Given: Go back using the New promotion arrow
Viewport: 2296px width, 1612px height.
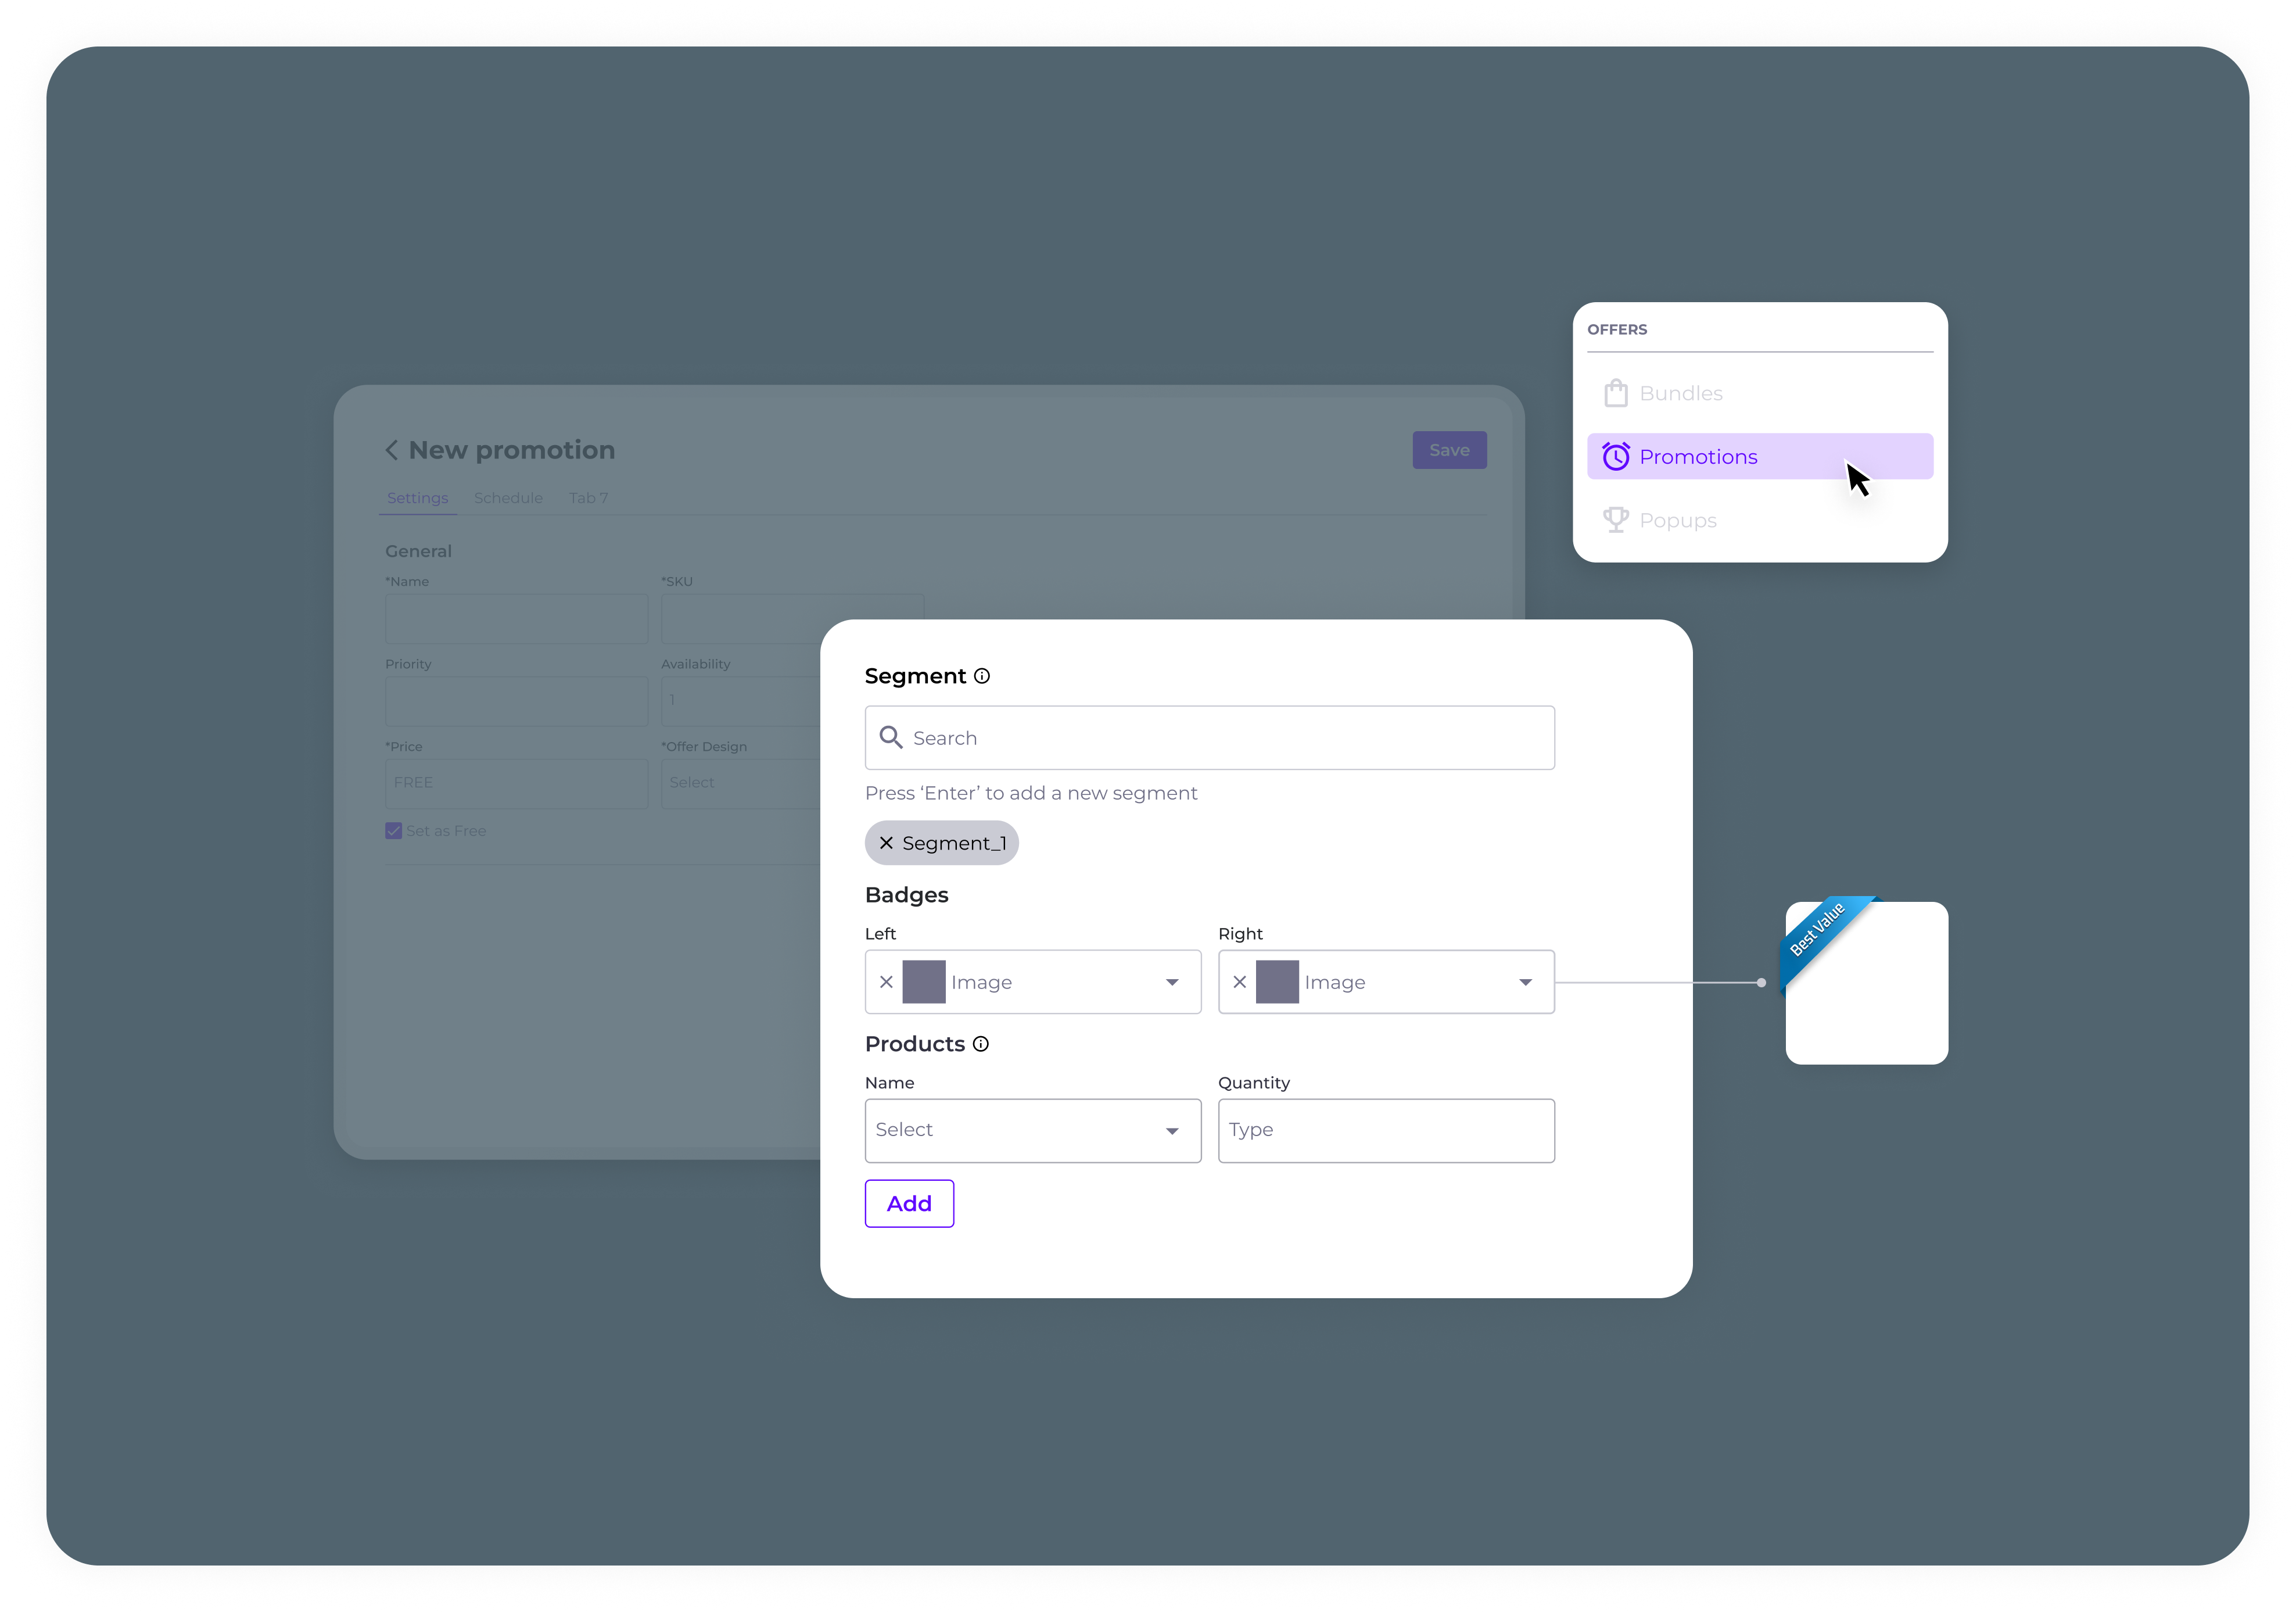Looking at the screenshot, I should 392,450.
